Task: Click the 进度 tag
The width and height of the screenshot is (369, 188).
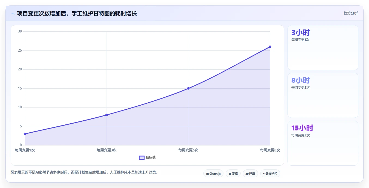Action: (x=250, y=174)
